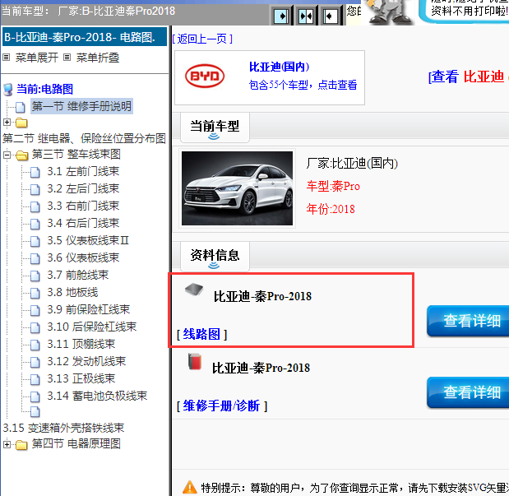Click the page icon beside 3.11 顶棚线束
The height and width of the screenshot is (496, 509).
tap(35, 345)
